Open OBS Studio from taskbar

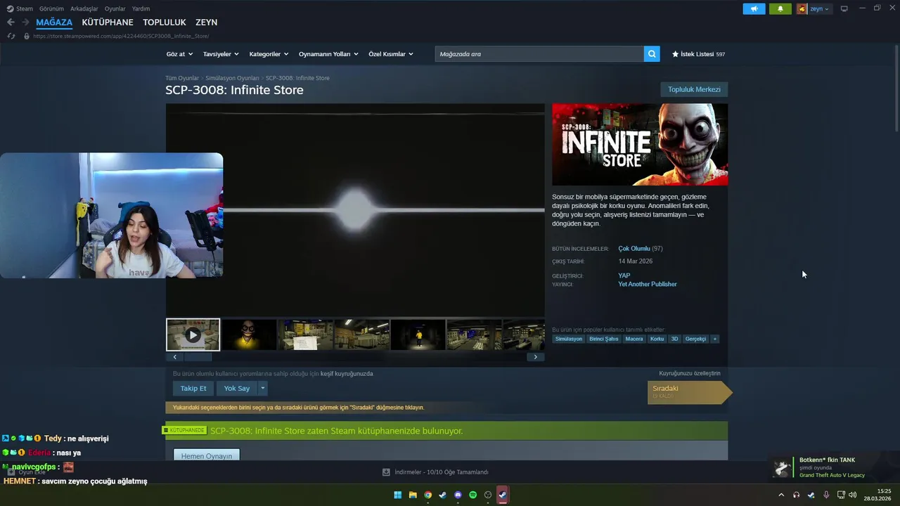point(488,495)
